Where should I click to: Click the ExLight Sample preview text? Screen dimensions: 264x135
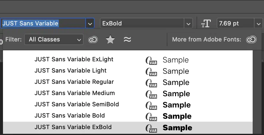(x=176, y=60)
